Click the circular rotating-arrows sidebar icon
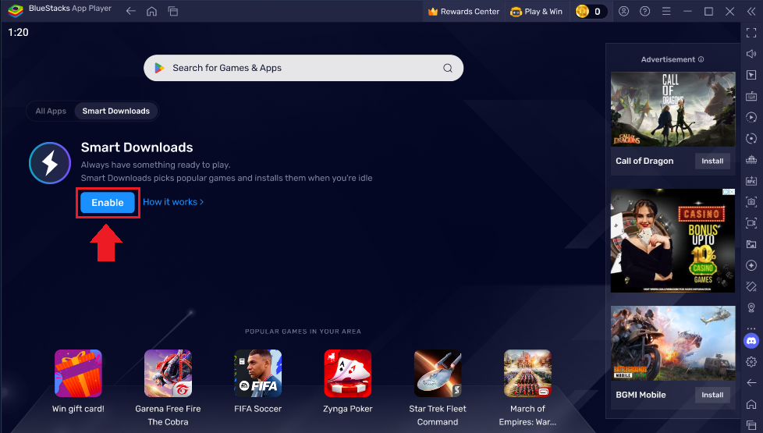 751,139
